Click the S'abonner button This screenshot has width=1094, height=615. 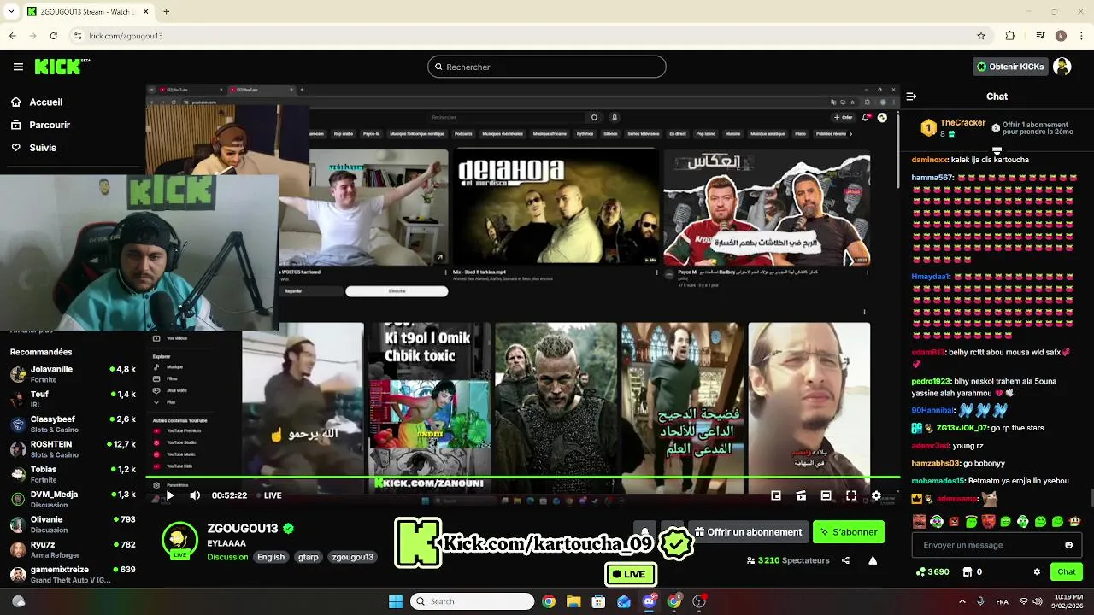point(849,532)
